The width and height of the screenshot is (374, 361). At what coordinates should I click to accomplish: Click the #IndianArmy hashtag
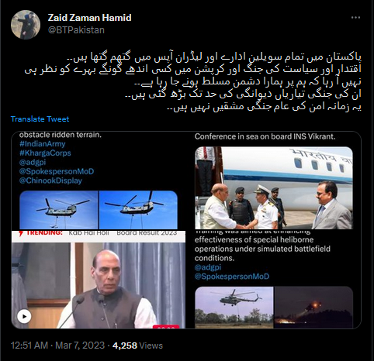[x=43, y=144]
